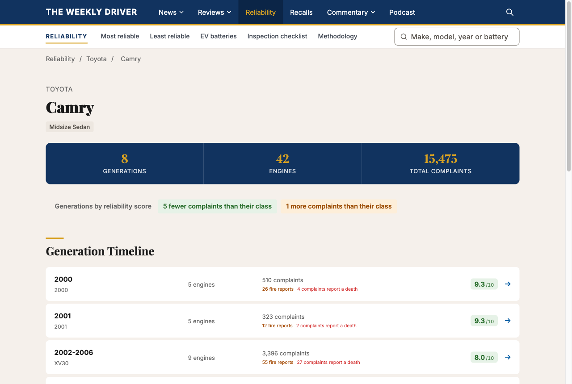Screen dimensions: 572x384
Task: Focus the make, model, year search field
Action: 457,37
